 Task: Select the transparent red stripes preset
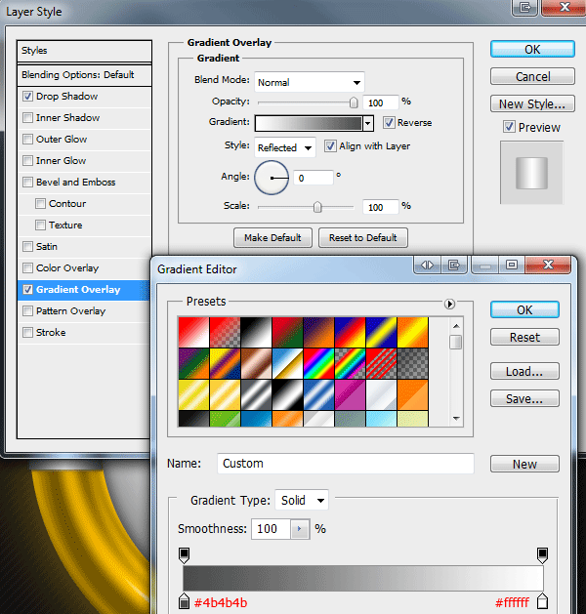click(x=382, y=364)
